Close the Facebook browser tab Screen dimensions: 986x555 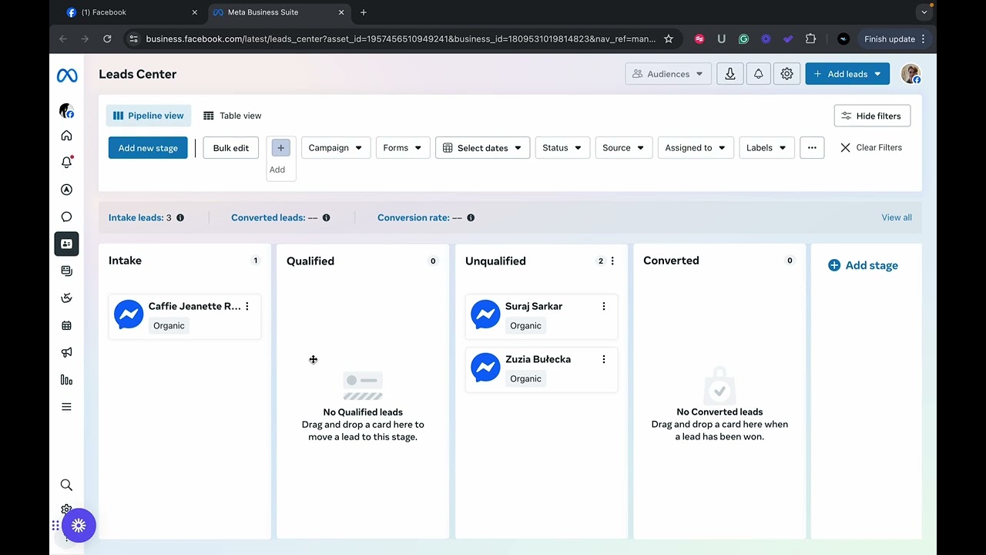[194, 12]
